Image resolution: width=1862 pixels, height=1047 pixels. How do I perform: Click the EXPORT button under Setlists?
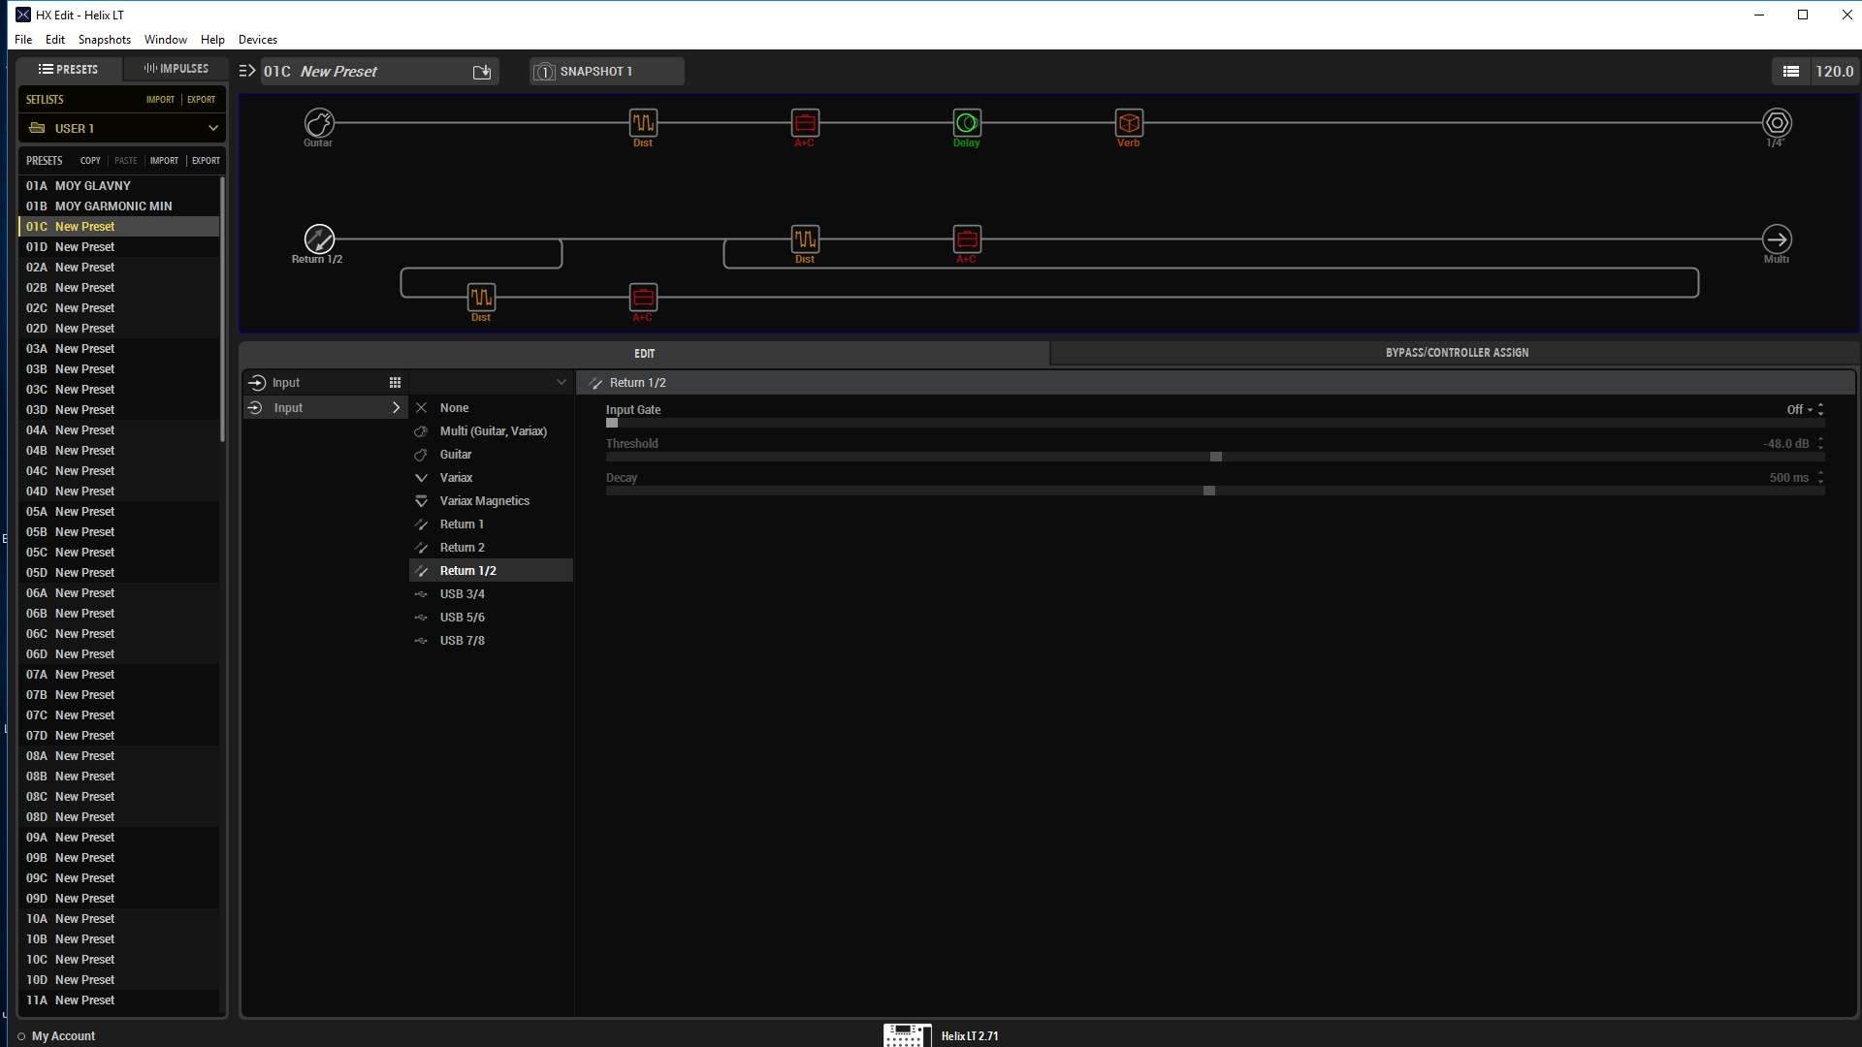point(201,100)
